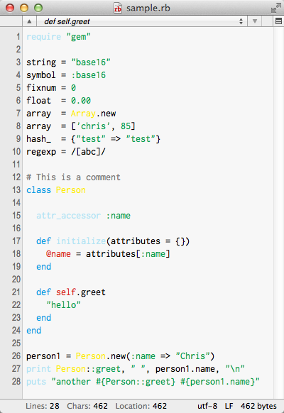Click the split editor view icon
This screenshot has height=413, width=284.
click(x=278, y=21)
